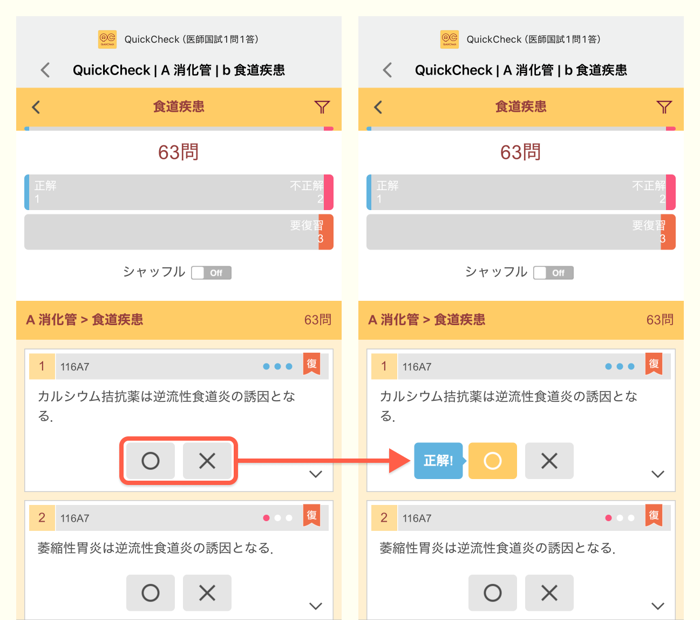This screenshot has width=700, height=620.
Task: Tap the review ribbon on question 1, left panel
Action: click(312, 364)
